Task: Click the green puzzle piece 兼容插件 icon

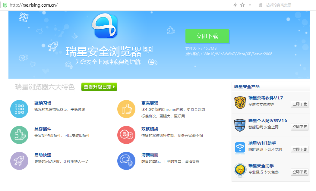Action: pos(19,135)
